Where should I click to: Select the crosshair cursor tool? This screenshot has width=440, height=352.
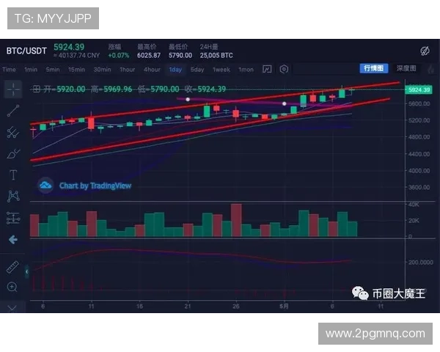[x=13, y=89]
